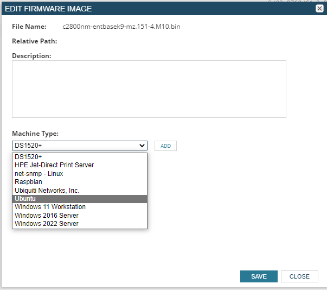327x290 pixels.
Task: Choose HPE Jet-Direct Print Server option
Action: click(x=80, y=165)
